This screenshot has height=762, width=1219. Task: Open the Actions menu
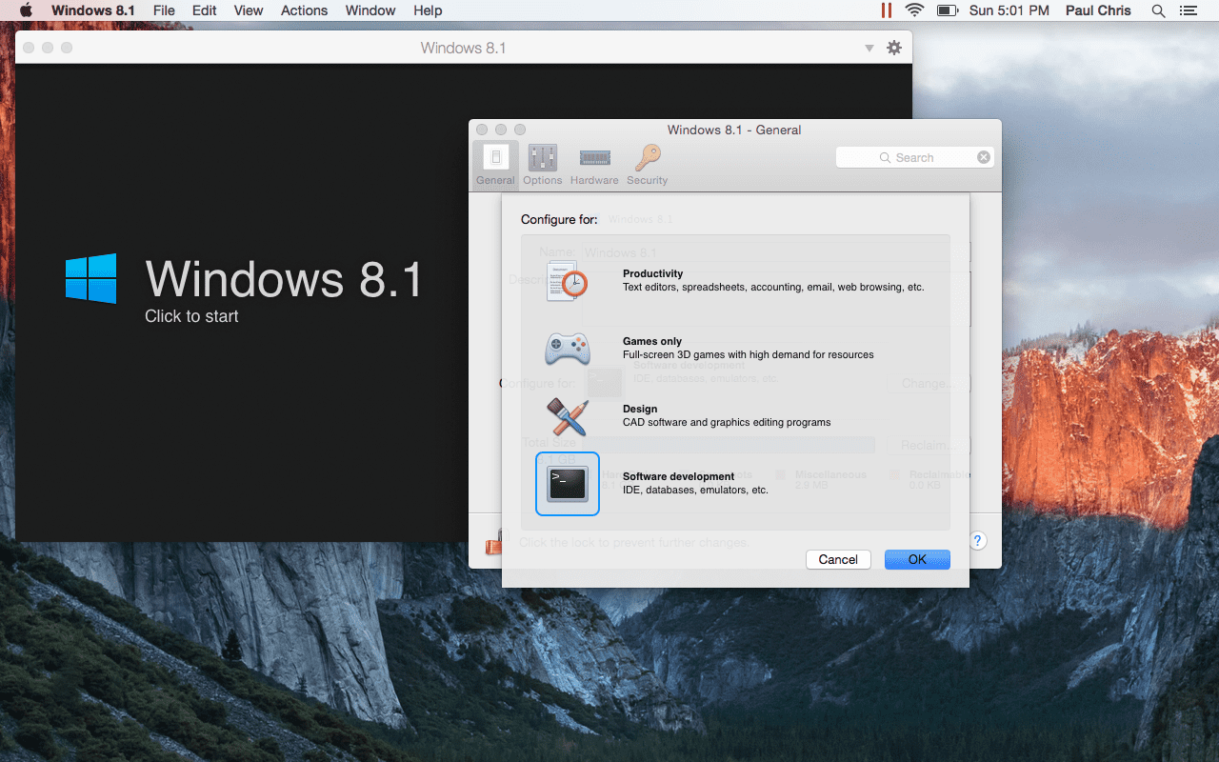305,10
